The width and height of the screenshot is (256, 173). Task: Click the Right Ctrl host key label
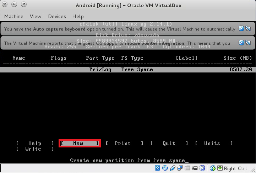click(235, 168)
